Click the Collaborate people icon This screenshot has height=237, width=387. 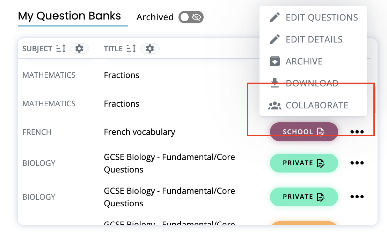pos(275,105)
